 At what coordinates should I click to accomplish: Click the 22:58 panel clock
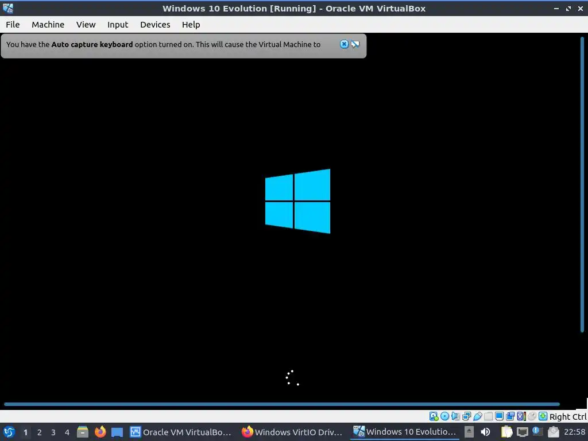pos(574,432)
